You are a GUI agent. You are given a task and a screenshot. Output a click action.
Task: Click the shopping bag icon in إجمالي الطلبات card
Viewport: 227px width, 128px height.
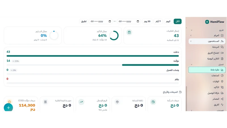pos(129,32)
